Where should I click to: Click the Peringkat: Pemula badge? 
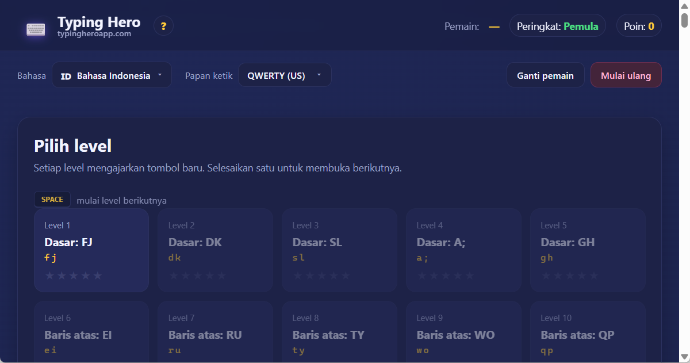558,26
